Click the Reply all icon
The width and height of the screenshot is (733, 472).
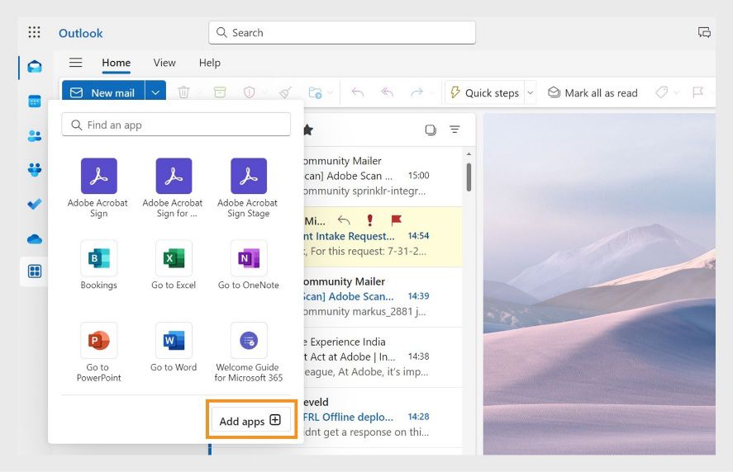387,92
